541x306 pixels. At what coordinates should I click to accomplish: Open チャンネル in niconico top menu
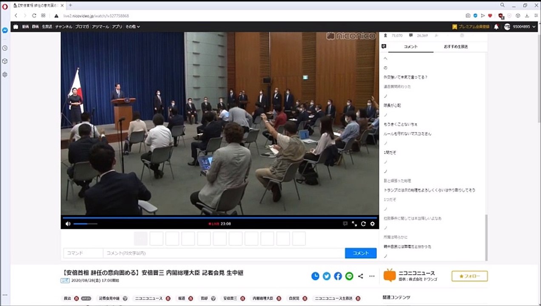[x=64, y=26]
